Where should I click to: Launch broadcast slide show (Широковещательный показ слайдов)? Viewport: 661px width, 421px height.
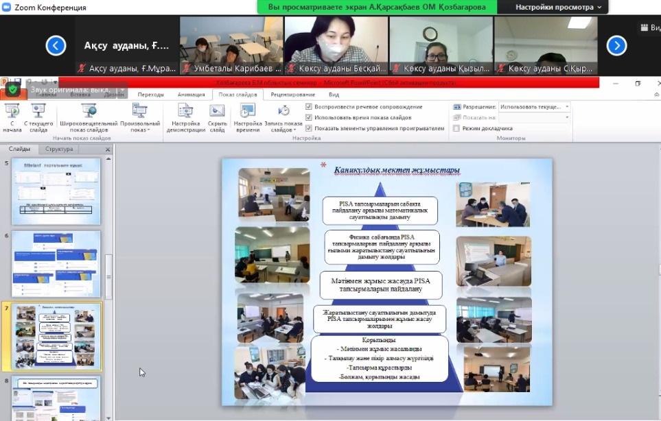point(89,118)
